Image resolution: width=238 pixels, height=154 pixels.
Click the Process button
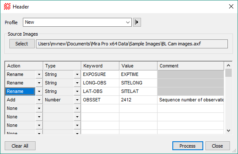[x=188, y=146]
